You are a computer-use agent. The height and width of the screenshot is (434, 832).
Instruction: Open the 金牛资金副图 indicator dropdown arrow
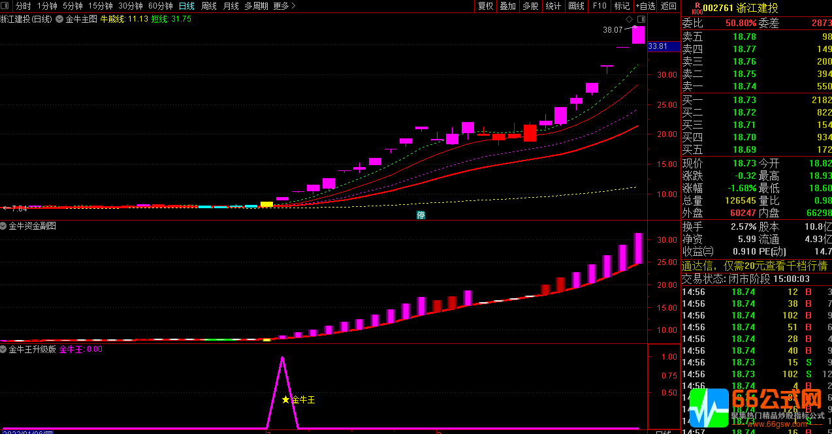point(4,226)
